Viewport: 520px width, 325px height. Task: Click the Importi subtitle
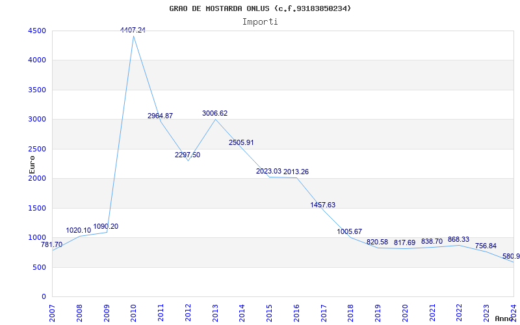click(260, 22)
